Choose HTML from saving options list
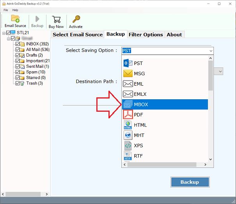This screenshot has width=236, height=204. pos(165,125)
